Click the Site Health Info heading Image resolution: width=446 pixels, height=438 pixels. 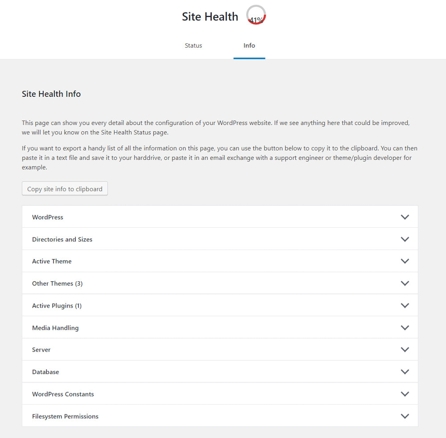coord(51,94)
